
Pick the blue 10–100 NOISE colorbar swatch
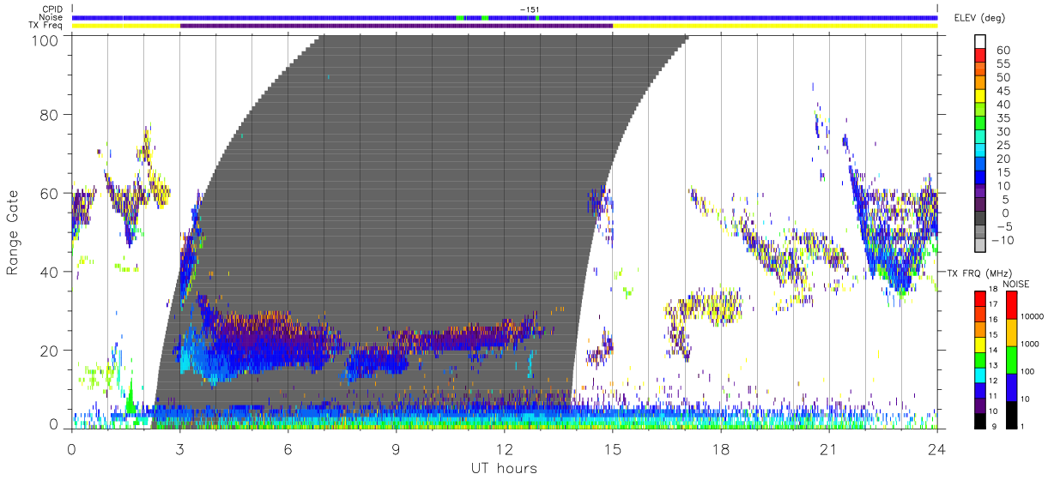point(1012,387)
